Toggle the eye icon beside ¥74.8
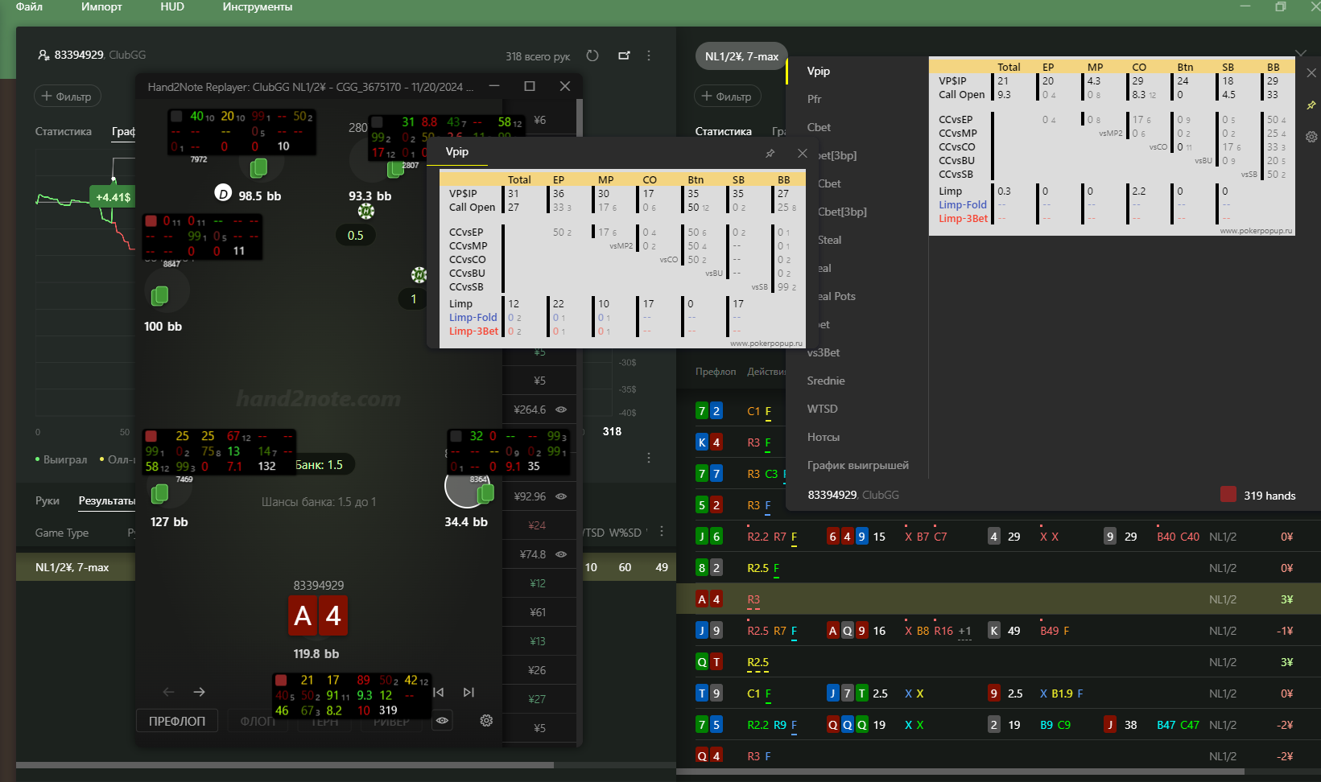The height and width of the screenshot is (782, 1321). [x=562, y=554]
